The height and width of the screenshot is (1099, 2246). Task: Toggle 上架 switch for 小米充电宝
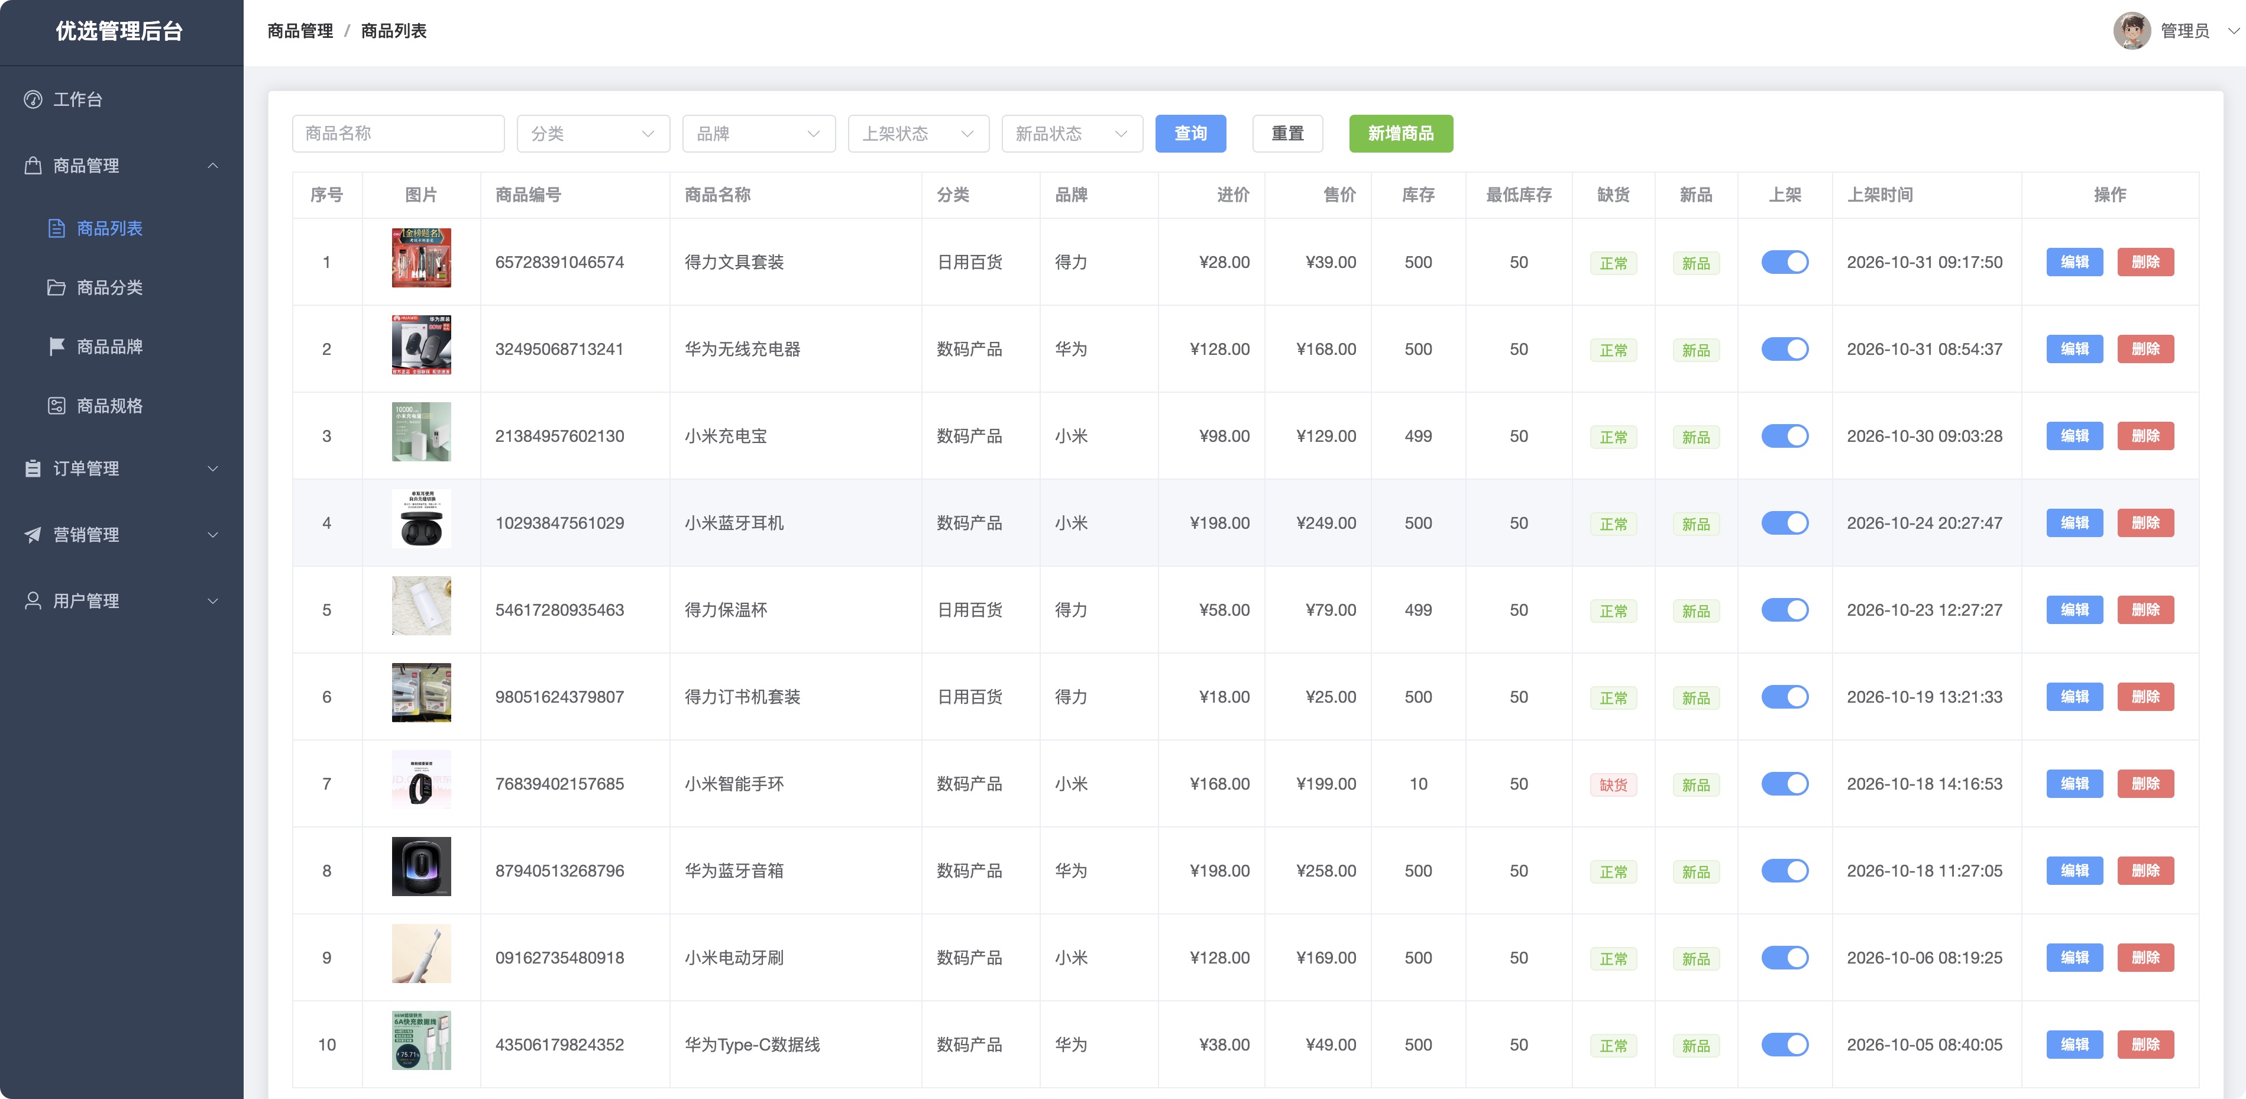pos(1785,436)
